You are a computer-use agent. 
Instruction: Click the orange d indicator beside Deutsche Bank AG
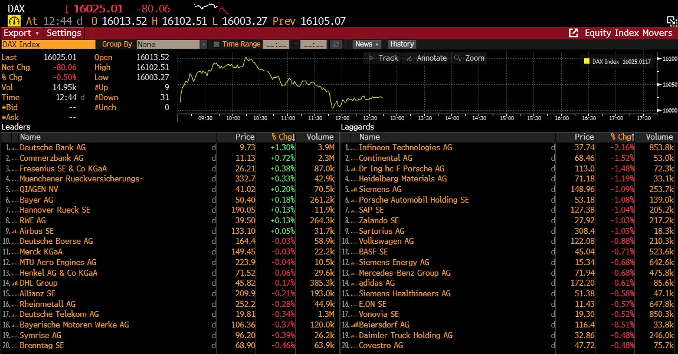(214, 148)
